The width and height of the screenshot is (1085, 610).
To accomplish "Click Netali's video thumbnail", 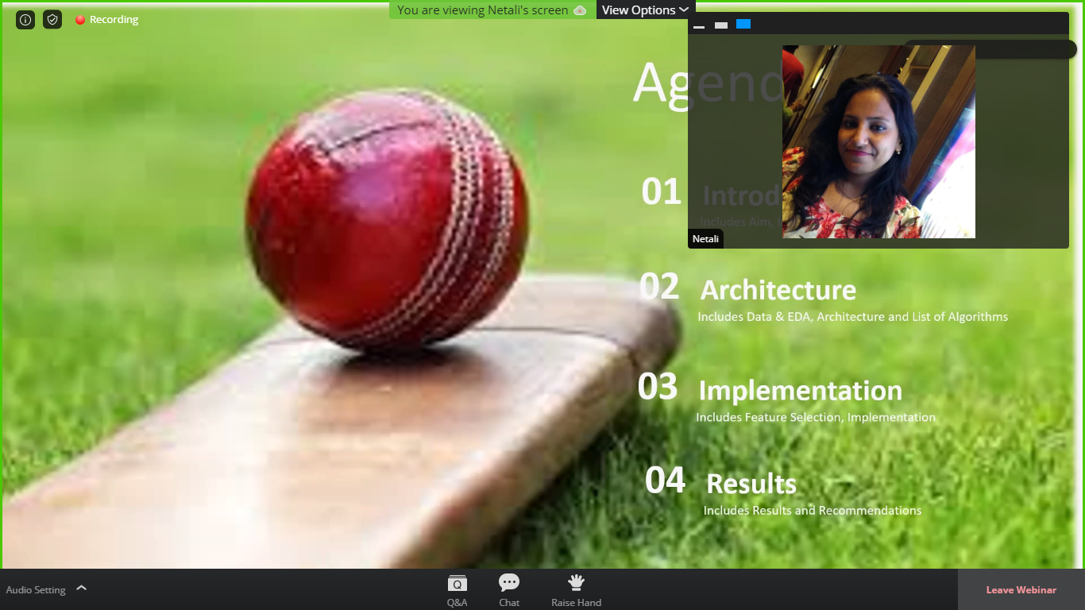I will click(878, 141).
